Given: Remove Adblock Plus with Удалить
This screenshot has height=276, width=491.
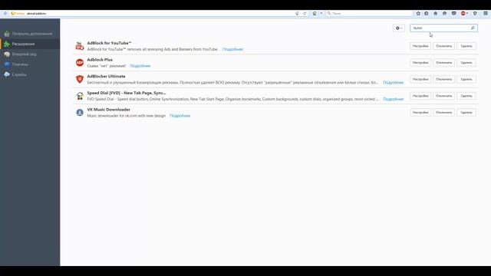Looking at the screenshot, I should [466, 63].
